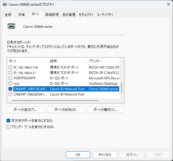
Task: Close the properties dialog with the X button
Action: [166, 5]
